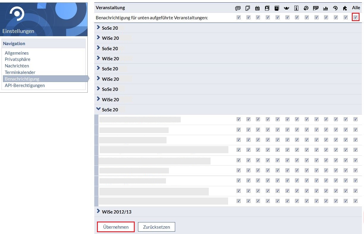Click the files documents column icon
This screenshot has height=234, width=364.
click(248, 8)
